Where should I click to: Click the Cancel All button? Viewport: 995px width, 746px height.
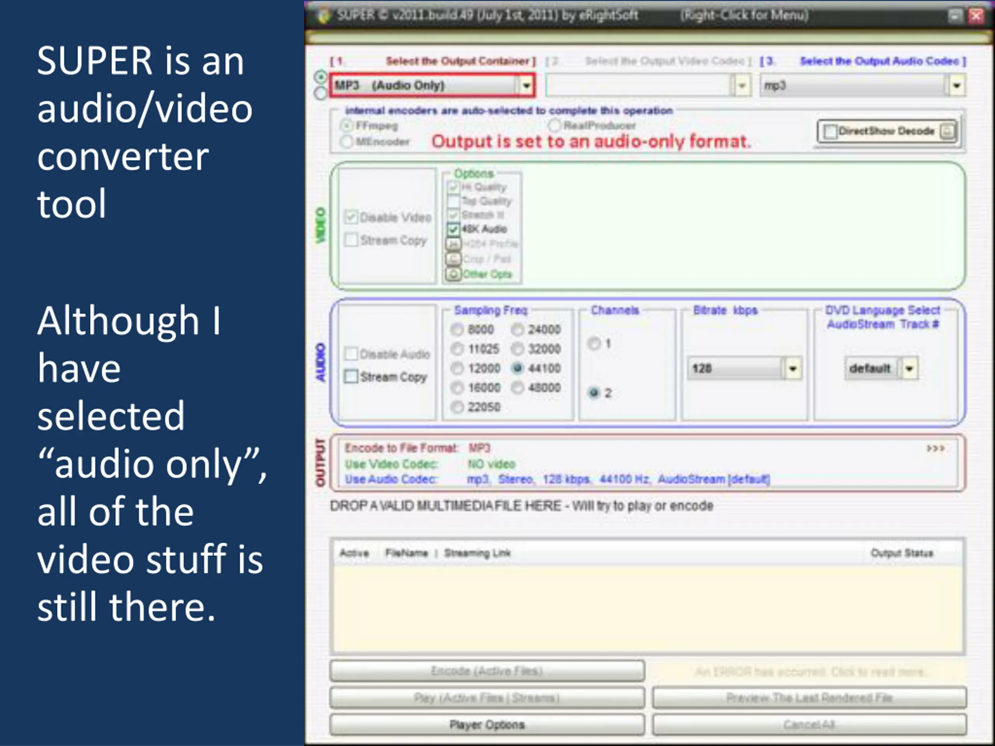coord(809,725)
